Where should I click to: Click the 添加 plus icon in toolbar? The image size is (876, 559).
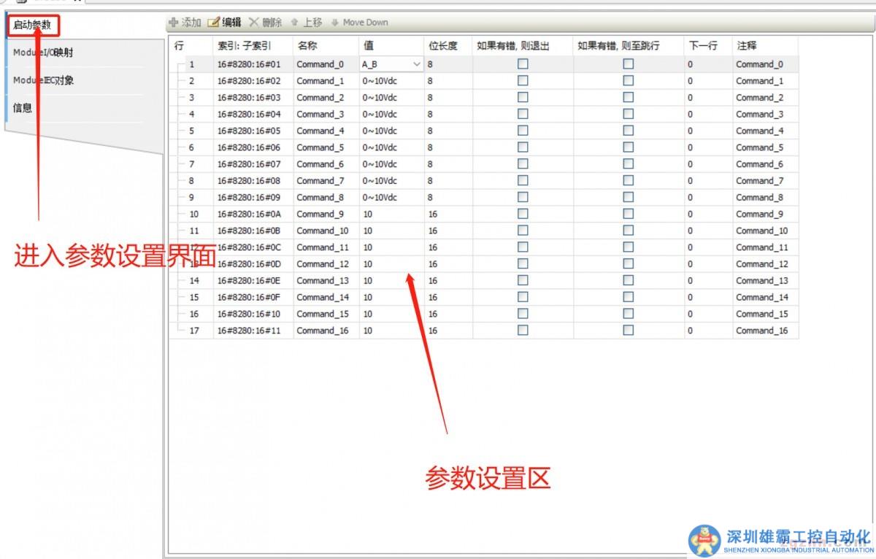pyautogui.click(x=174, y=23)
